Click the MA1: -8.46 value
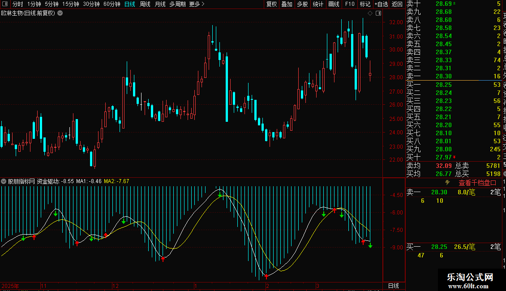Image resolution: width=506 pixels, height=291 pixels. [89, 181]
